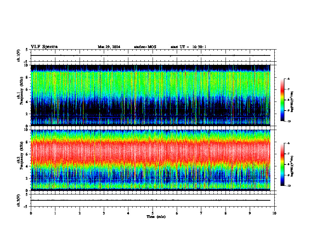Click the ch.2 spectrogram color scale bar
Viewport: 309px width, 239px height.
click(282, 164)
